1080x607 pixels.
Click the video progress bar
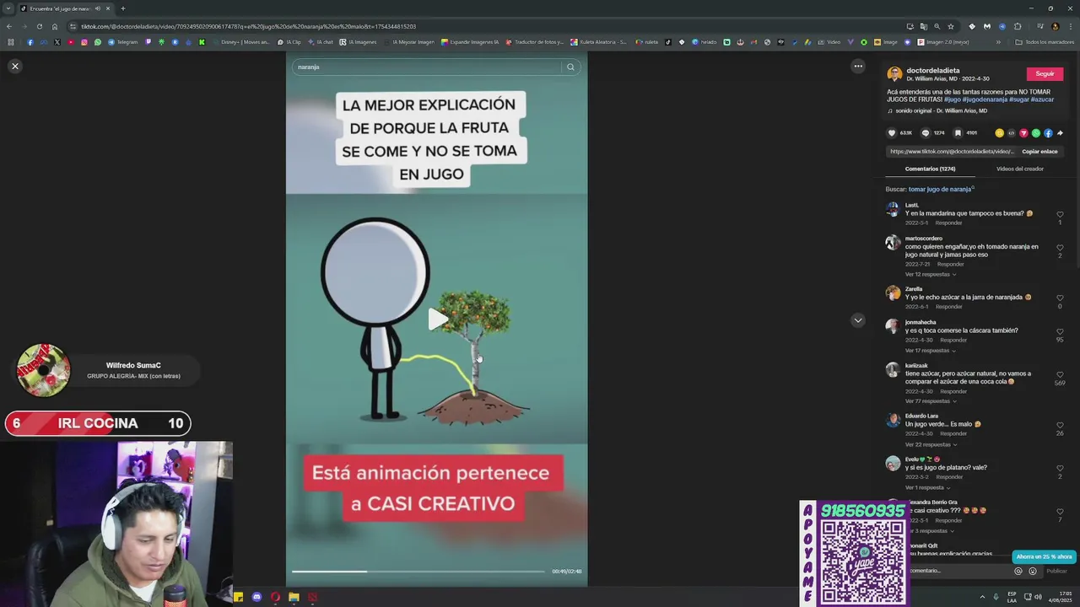coord(418,572)
